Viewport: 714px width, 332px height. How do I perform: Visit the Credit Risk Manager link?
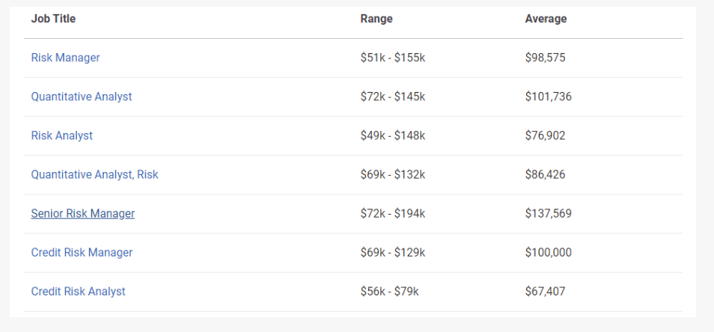click(82, 252)
